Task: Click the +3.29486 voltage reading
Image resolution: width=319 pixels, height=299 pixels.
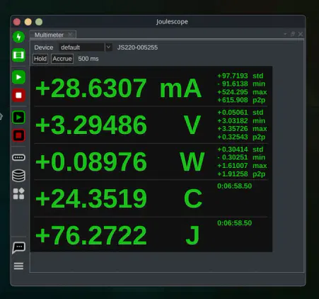Action: (91, 125)
